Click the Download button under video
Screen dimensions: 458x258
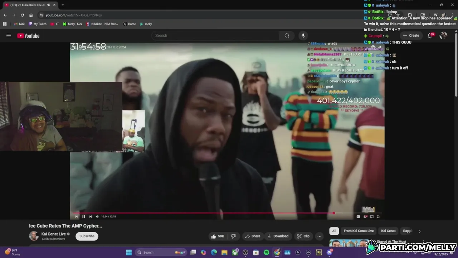click(278, 236)
